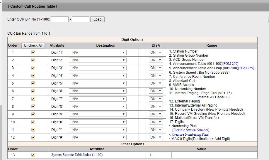
Task: Click the second CCR Bin No input field
Action: [x=81, y=19]
